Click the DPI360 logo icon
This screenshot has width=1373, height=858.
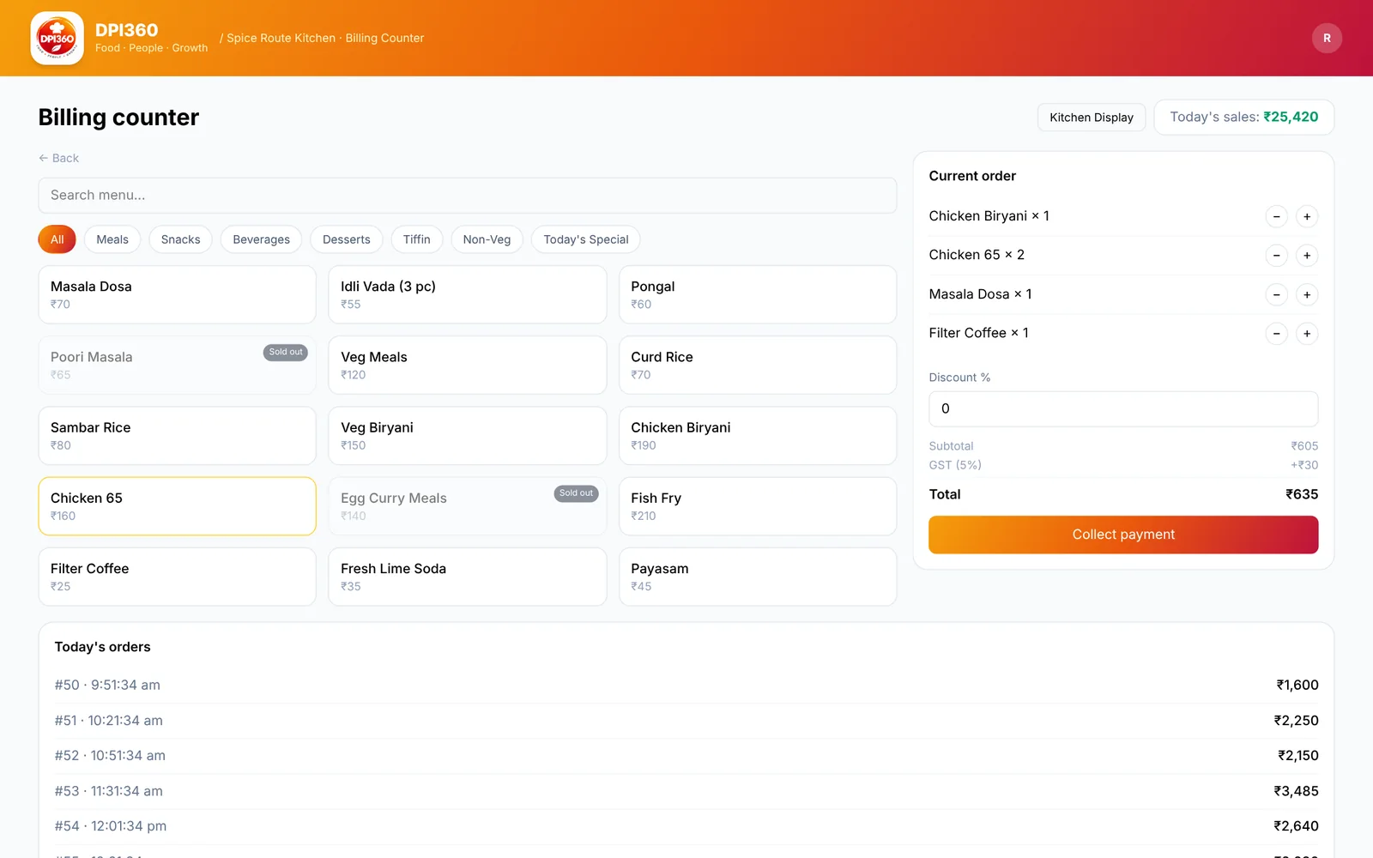[57, 38]
